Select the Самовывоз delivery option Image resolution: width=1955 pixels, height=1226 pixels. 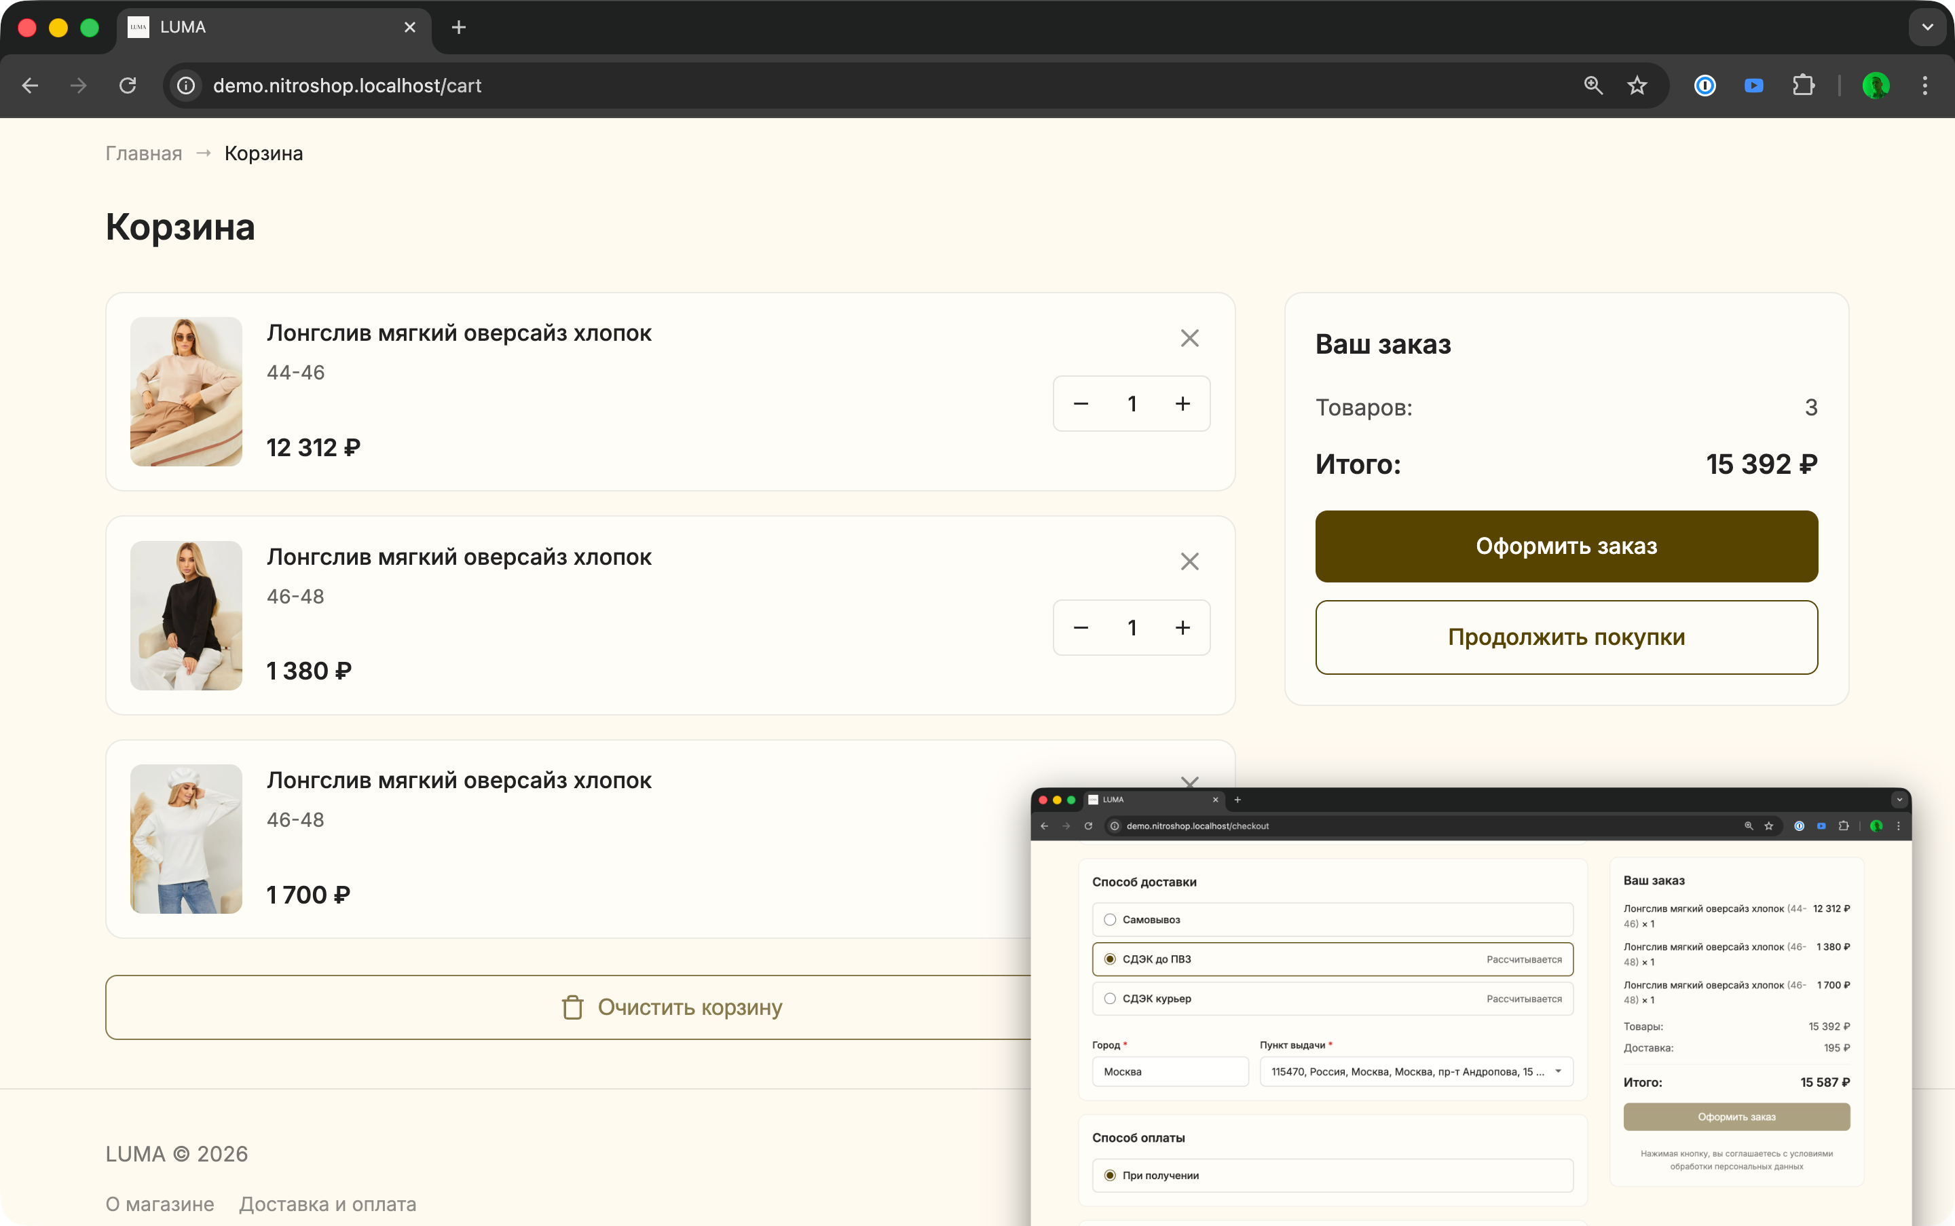pos(1110,919)
